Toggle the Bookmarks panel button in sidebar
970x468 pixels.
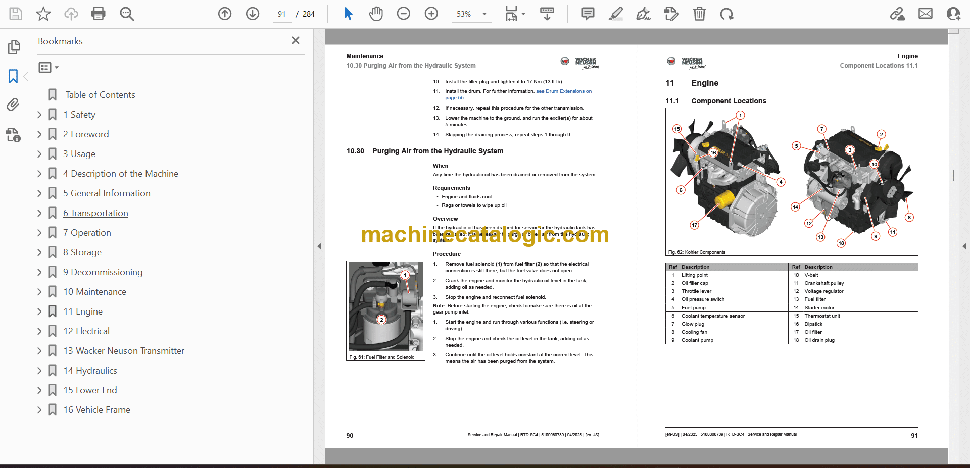13,76
